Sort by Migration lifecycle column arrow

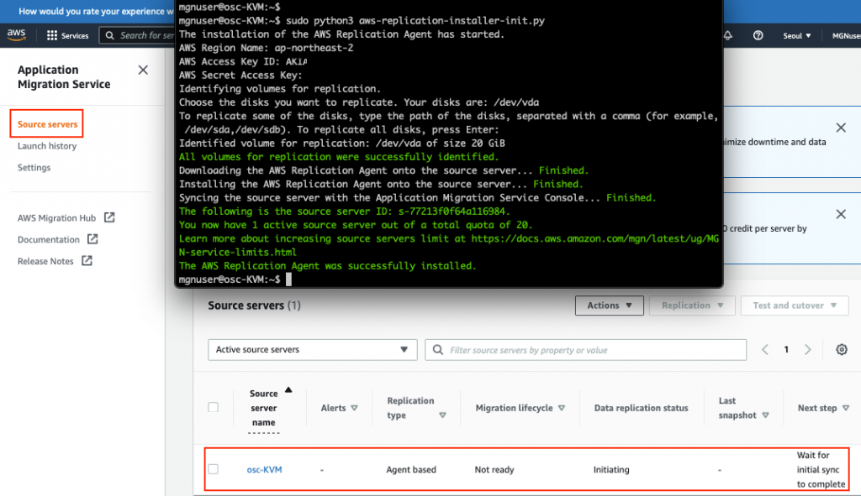(561, 408)
